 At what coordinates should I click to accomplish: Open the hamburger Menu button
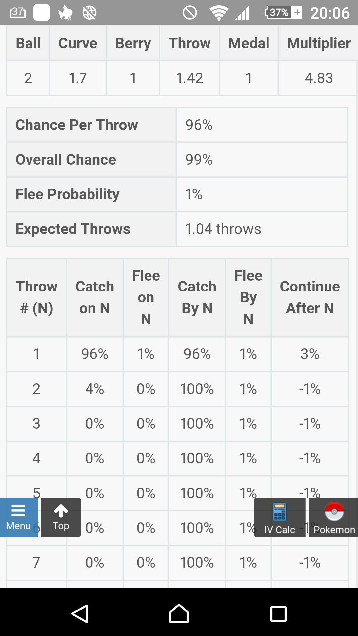point(19,517)
